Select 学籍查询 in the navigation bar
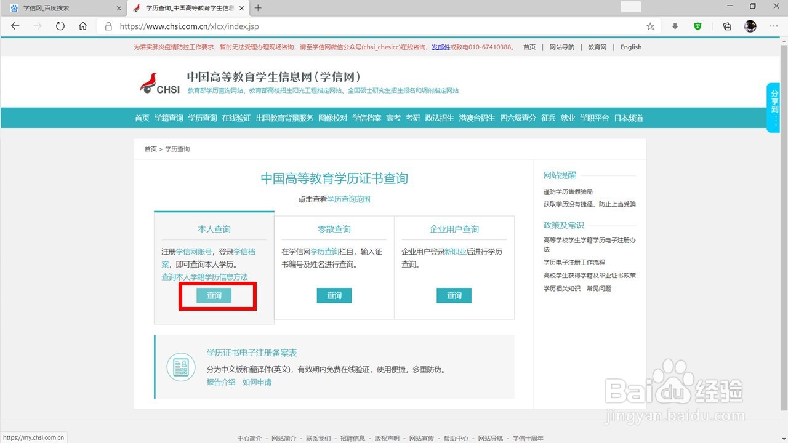788x443 pixels. [x=168, y=118]
